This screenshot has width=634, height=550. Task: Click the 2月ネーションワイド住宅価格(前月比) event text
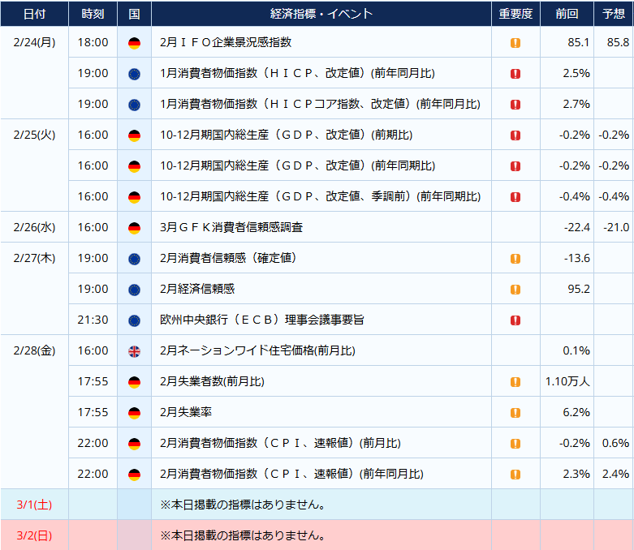click(x=257, y=350)
